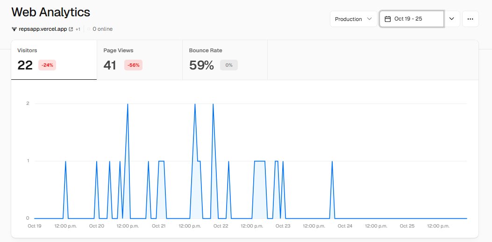Open the Oct 19 - 25 date picker

click(x=412, y=19)
